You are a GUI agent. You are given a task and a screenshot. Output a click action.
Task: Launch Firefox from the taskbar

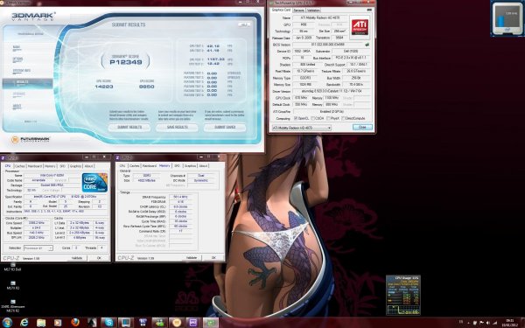[x=75, y=323]
